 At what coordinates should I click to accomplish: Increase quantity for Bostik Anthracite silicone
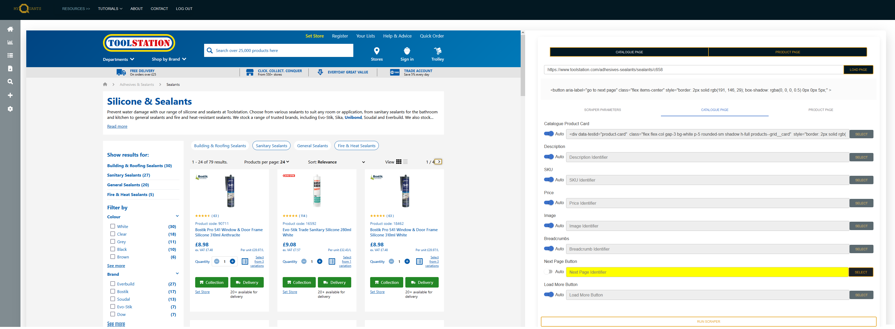tap(232, 262)
